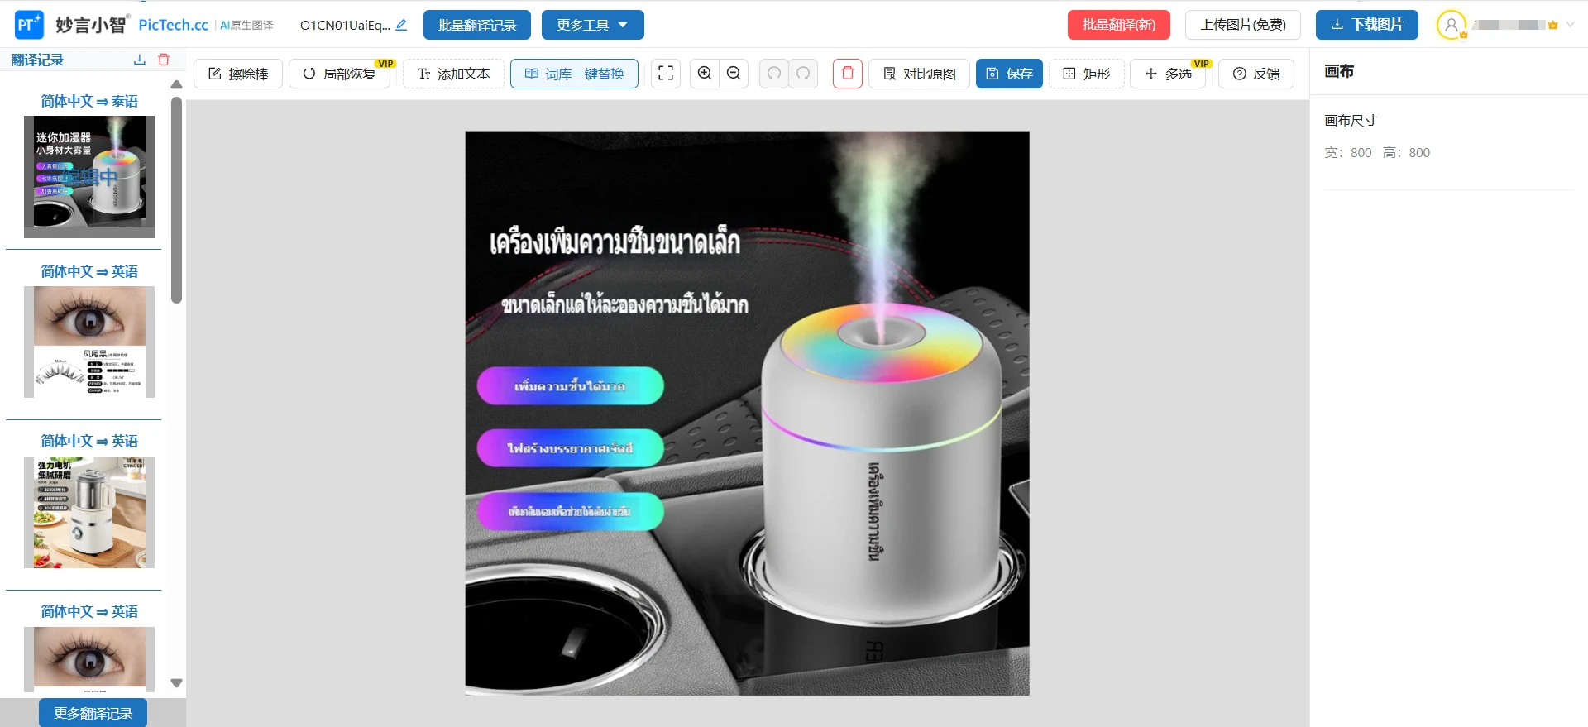Zoom in on the canvas
This screenshot has height=727, width=1588.
click(x=705, y=74)
